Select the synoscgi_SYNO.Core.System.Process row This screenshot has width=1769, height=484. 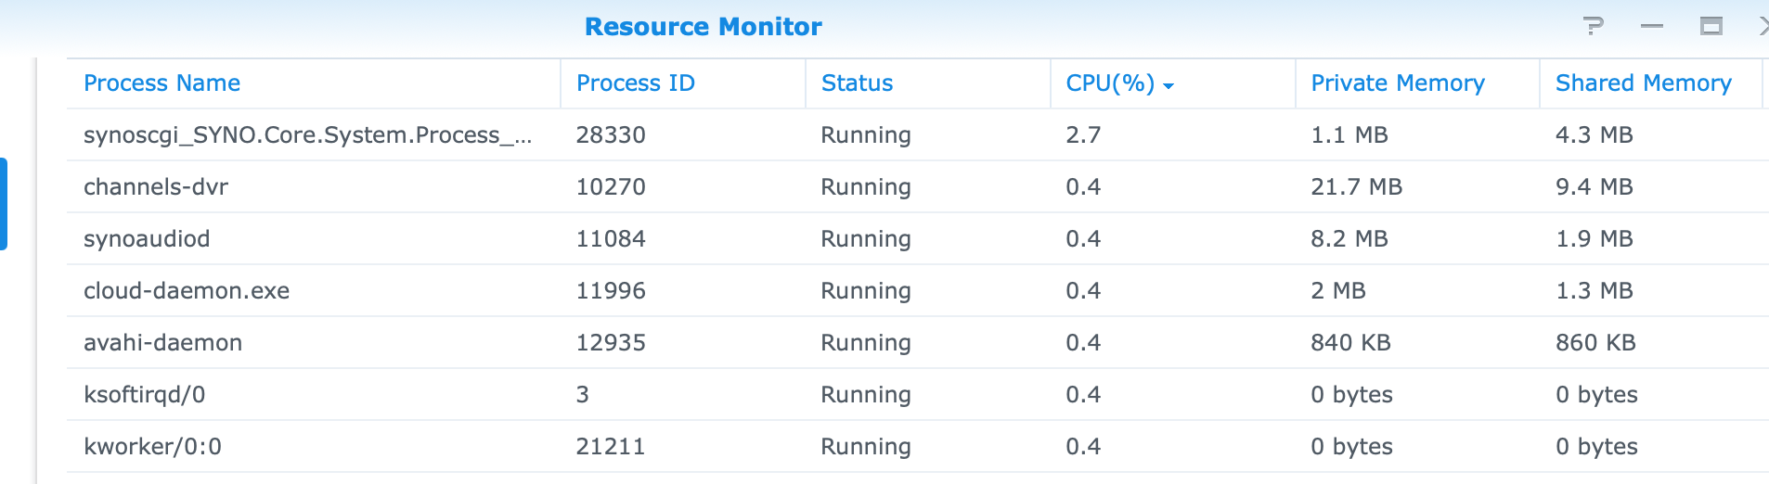point(306,135)
